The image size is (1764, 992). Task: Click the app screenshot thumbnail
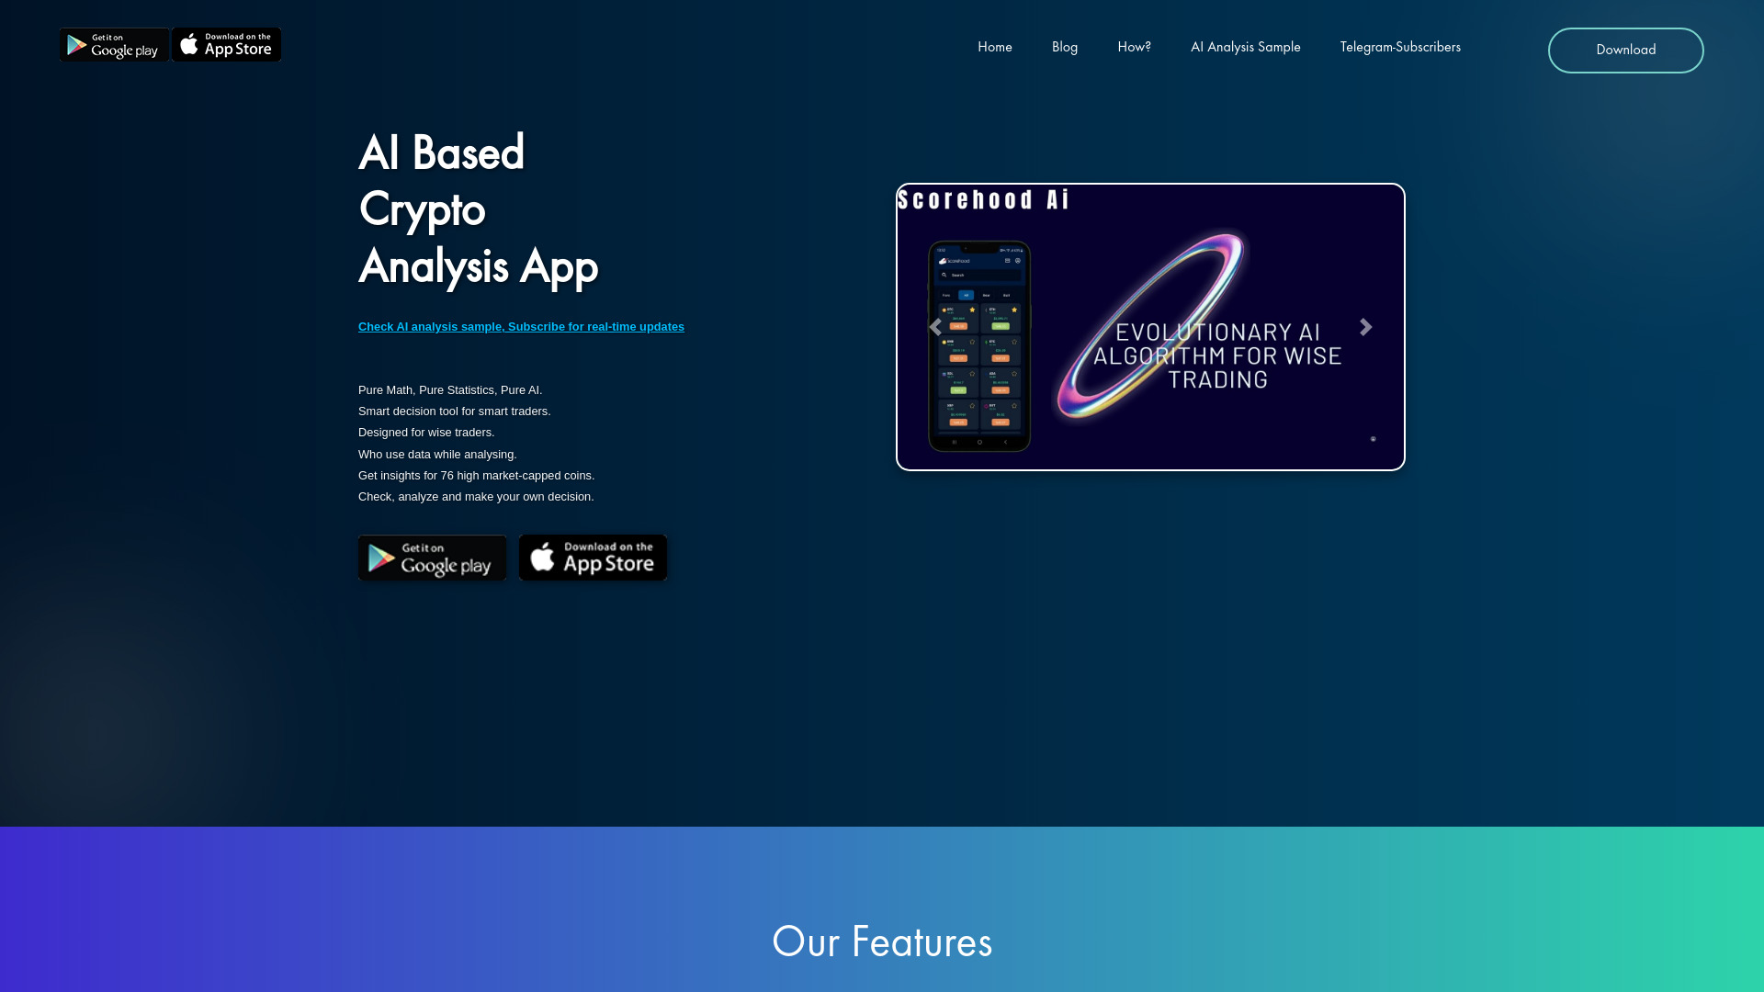(x=978, y=345)
